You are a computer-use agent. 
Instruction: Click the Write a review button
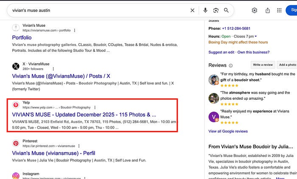(263, 65)
